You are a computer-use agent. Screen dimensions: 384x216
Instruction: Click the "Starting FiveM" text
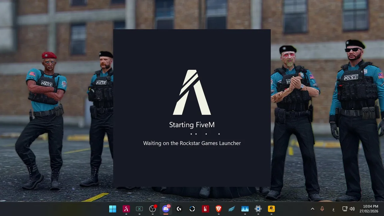pos(192,125)
